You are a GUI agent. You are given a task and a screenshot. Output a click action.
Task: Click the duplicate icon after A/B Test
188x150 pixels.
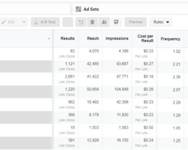point(68,22)
